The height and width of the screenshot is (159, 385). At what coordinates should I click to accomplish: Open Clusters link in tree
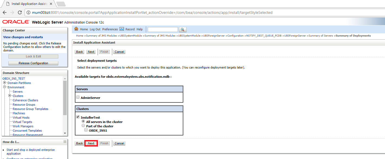pyautogui.click(x=18, y=96)
